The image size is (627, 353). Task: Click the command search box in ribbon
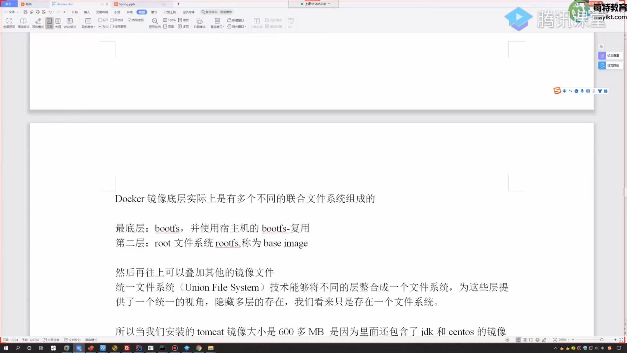pos(218,12)
